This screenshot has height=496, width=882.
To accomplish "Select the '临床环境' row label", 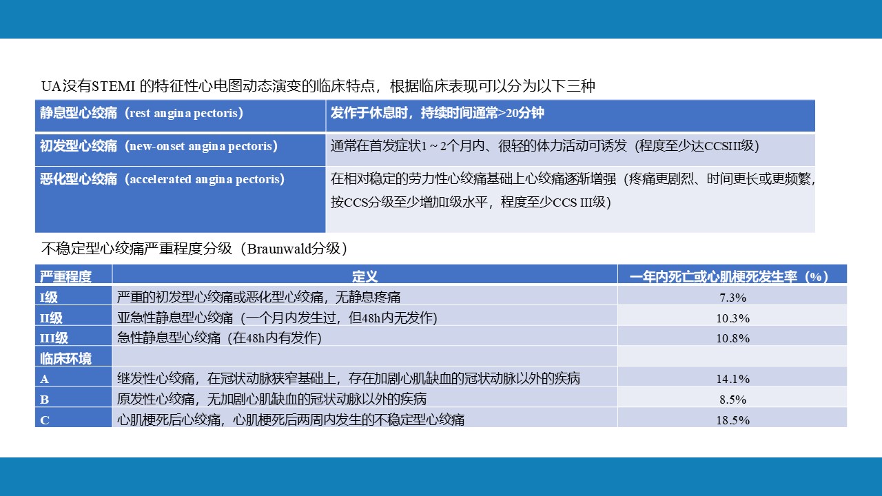I will (x=74, y=356).
